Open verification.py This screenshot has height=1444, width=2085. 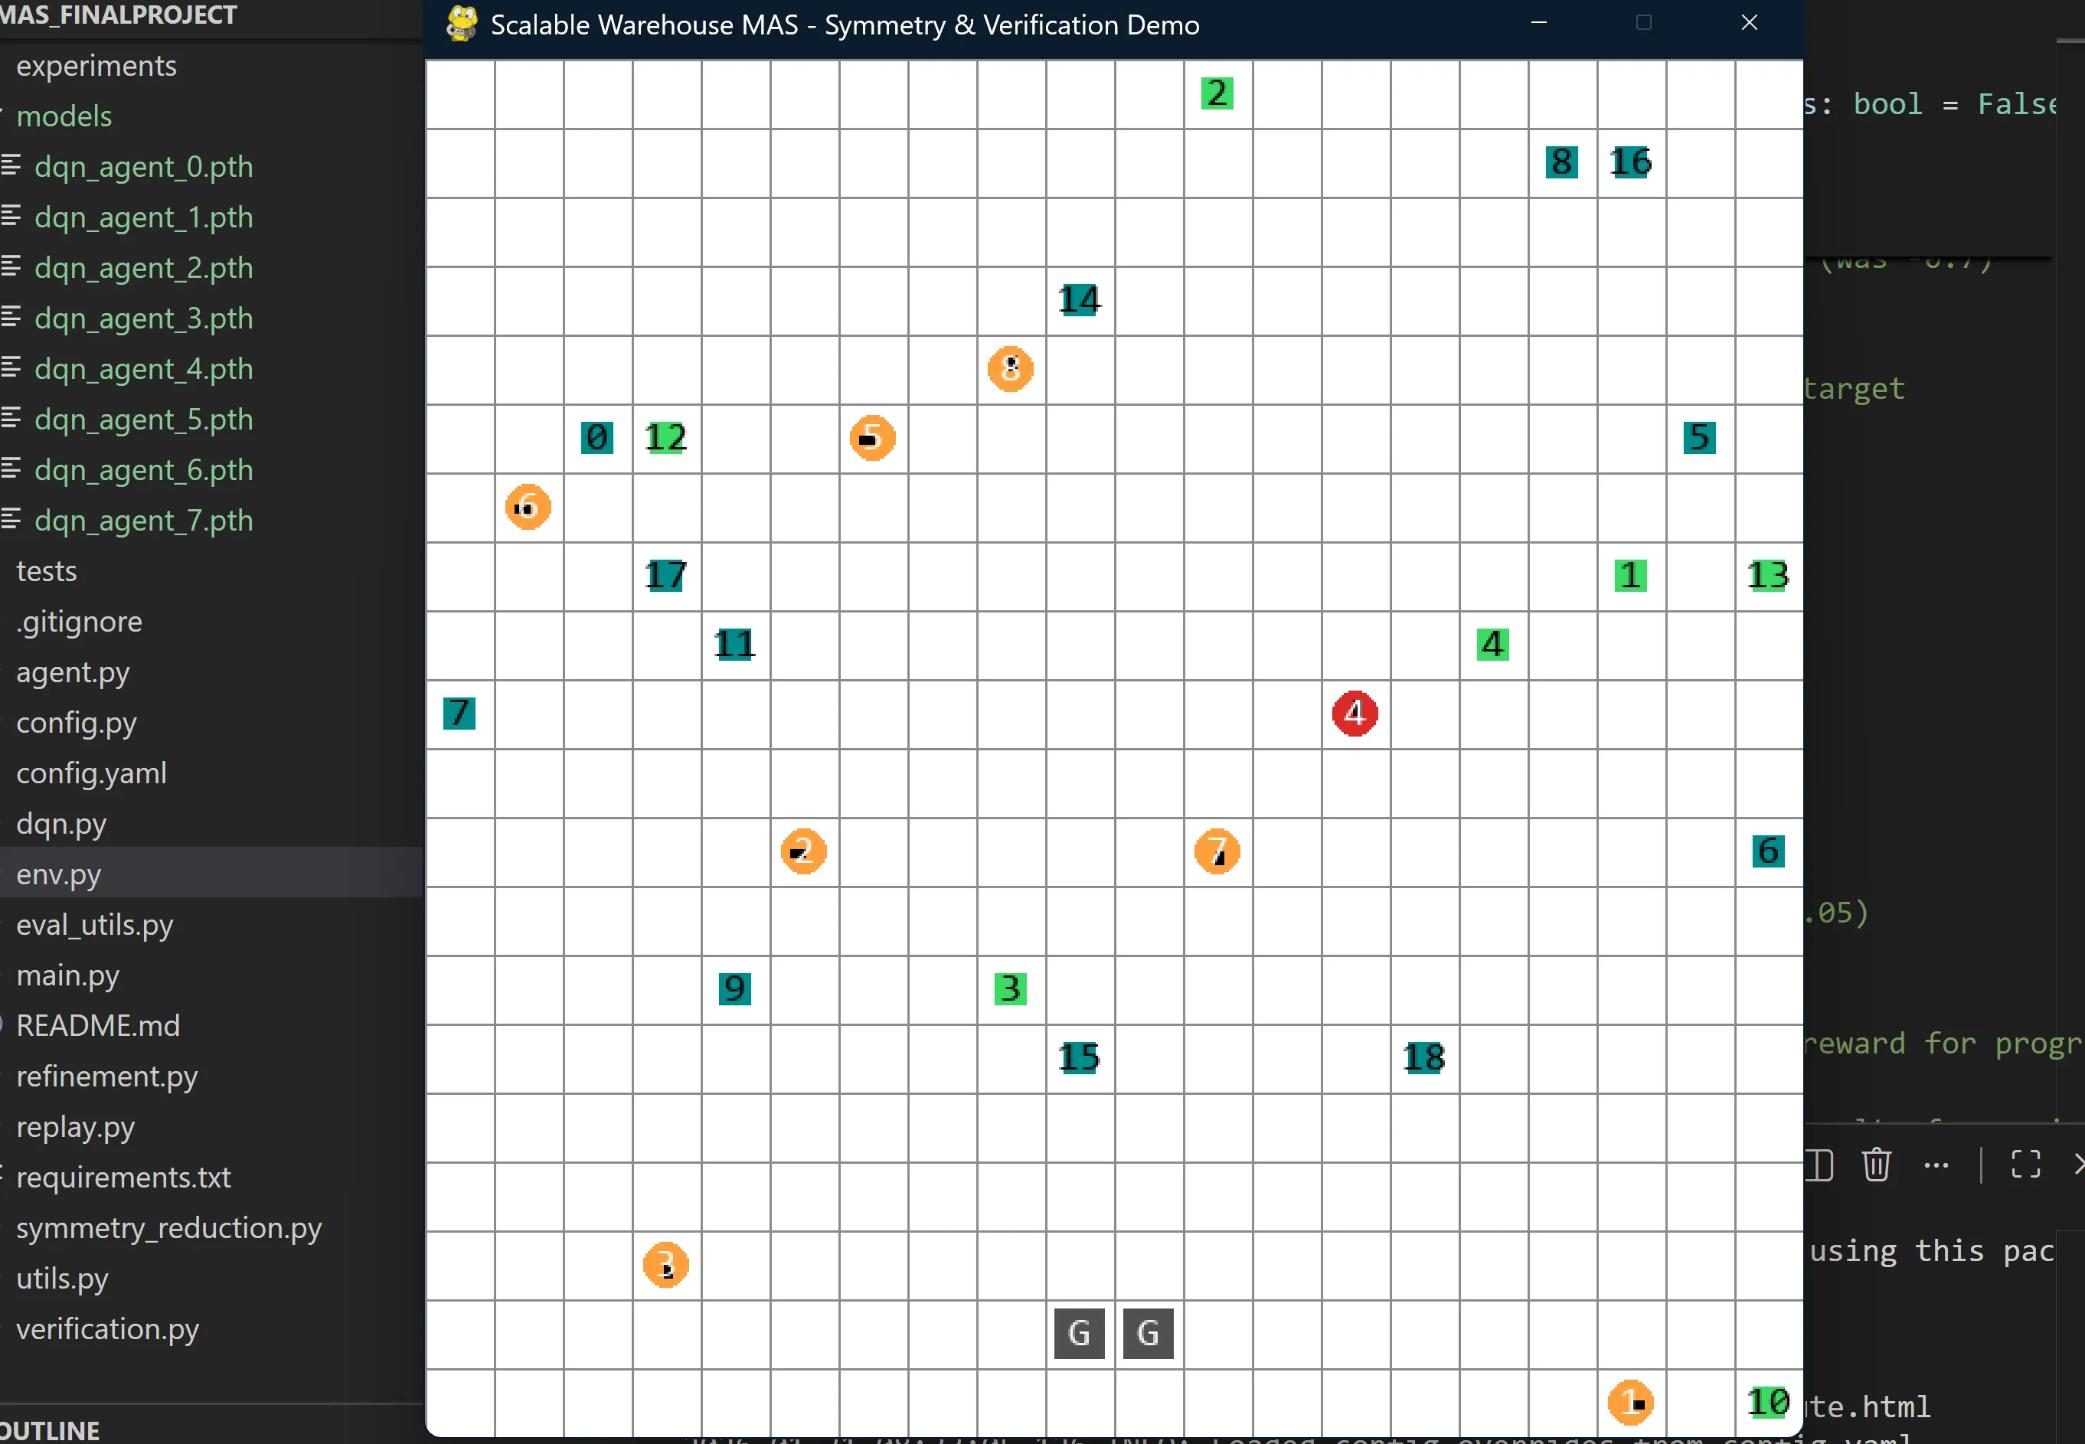[x=108, y=1329]
